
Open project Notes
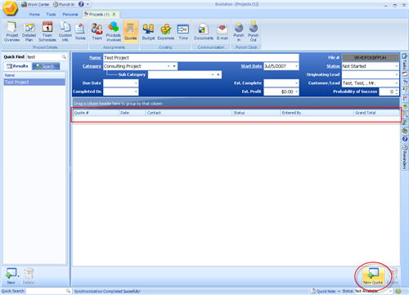[80, 32]
